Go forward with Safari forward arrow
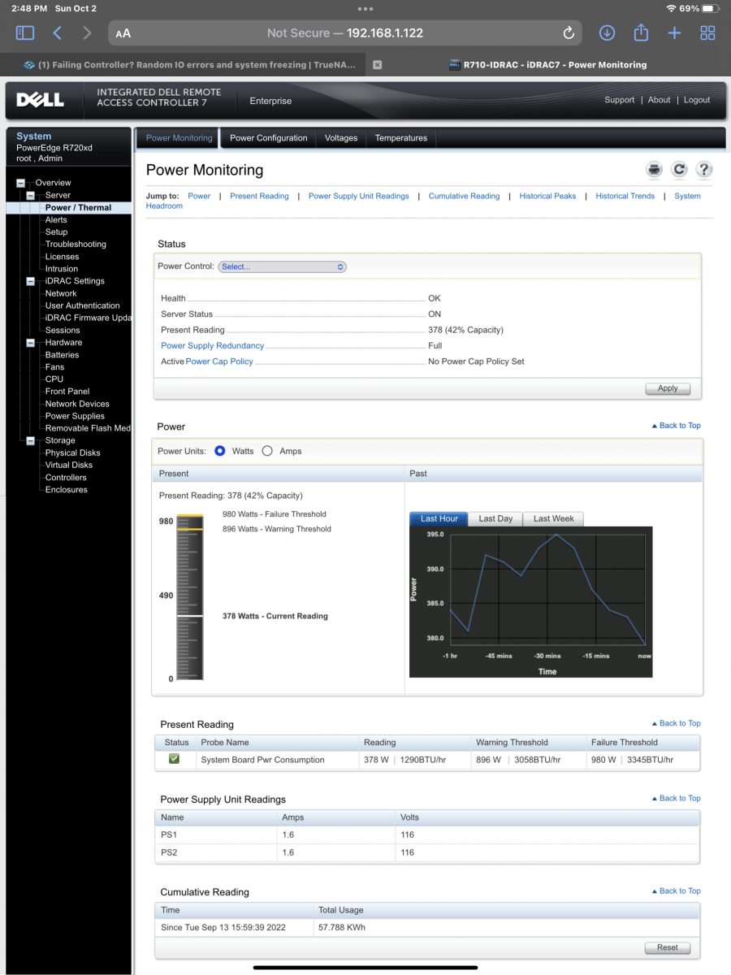This screenshot has height=975, width=731. [87, 32]
